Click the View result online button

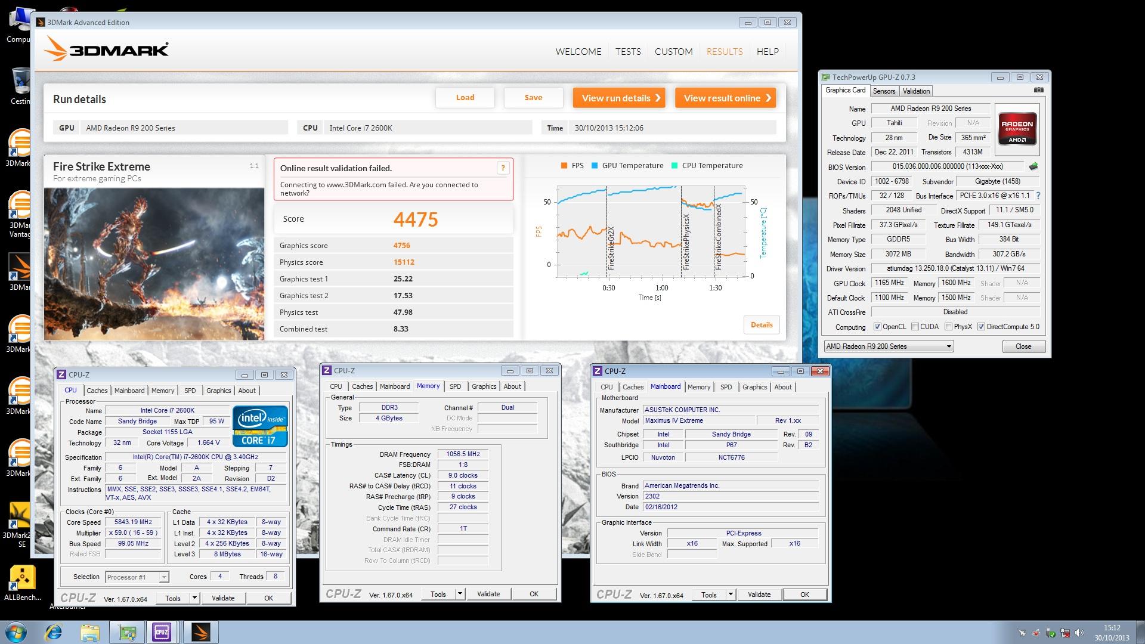[725, 98]
